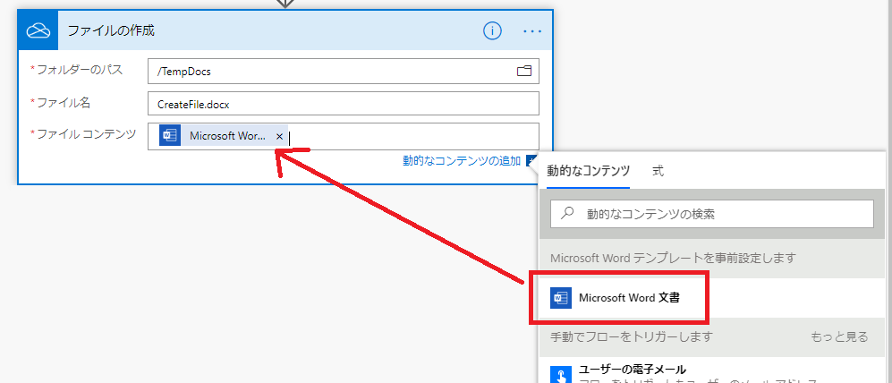
Task: Click the manual trigger icon beside ユーザーの電子メール
Action: 561,374
